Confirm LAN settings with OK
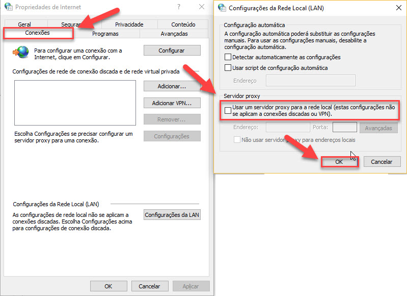The height and width of the screenshot is (296, 407). pyautogui.click(x=339, y=162)
